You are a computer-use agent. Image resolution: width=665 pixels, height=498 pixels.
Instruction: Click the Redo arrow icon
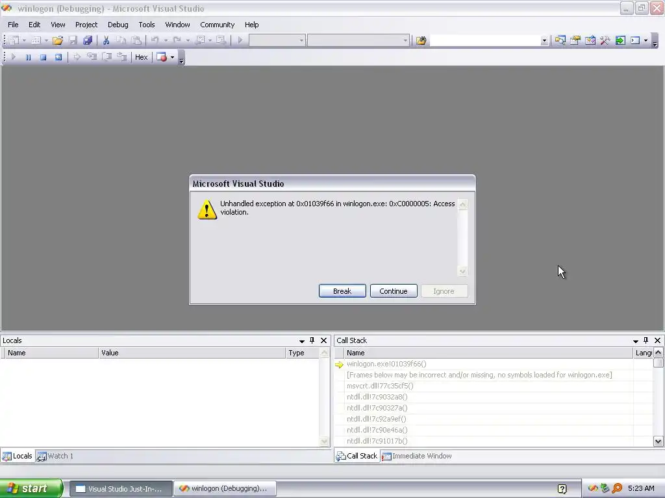coord(177,40)
